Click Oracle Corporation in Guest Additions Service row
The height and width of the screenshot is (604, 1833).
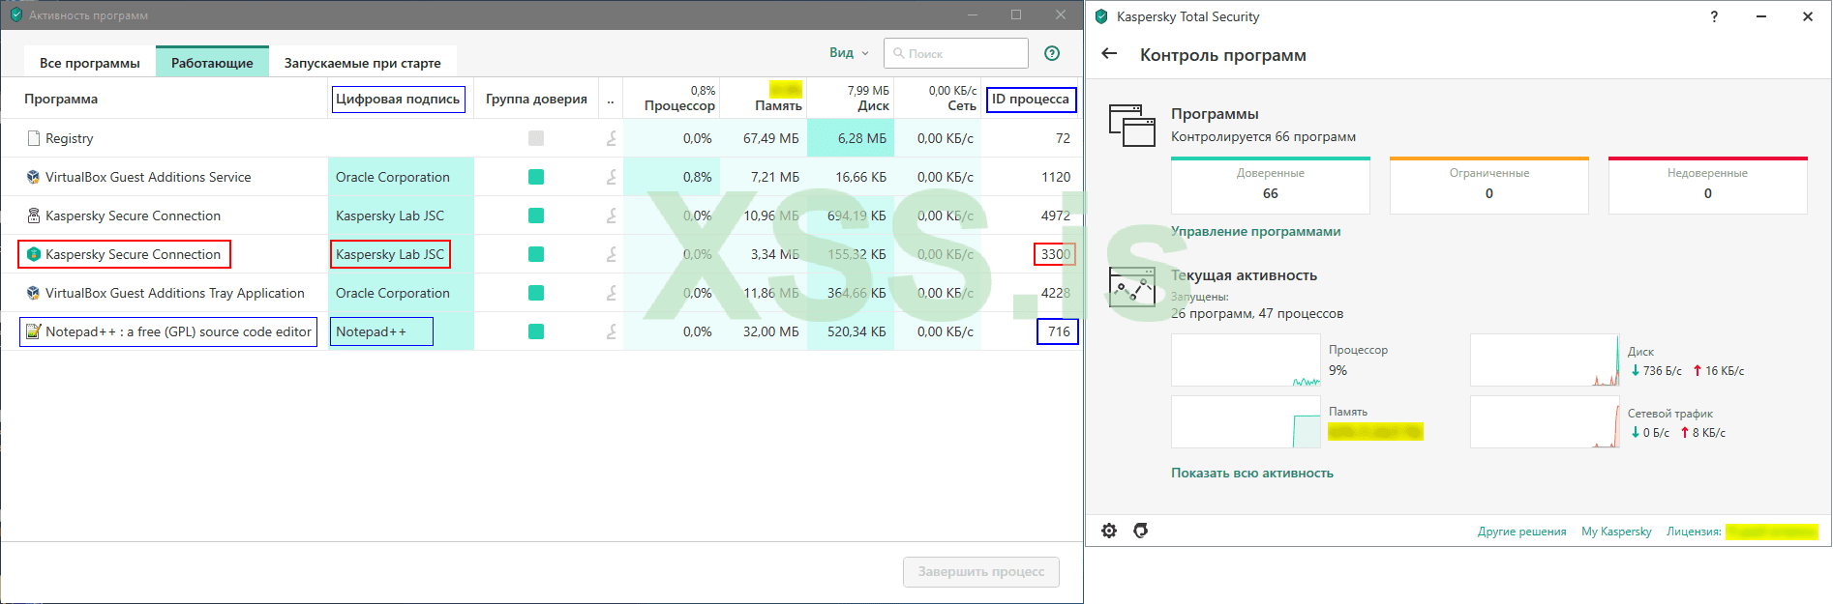(x=393, y=177)
